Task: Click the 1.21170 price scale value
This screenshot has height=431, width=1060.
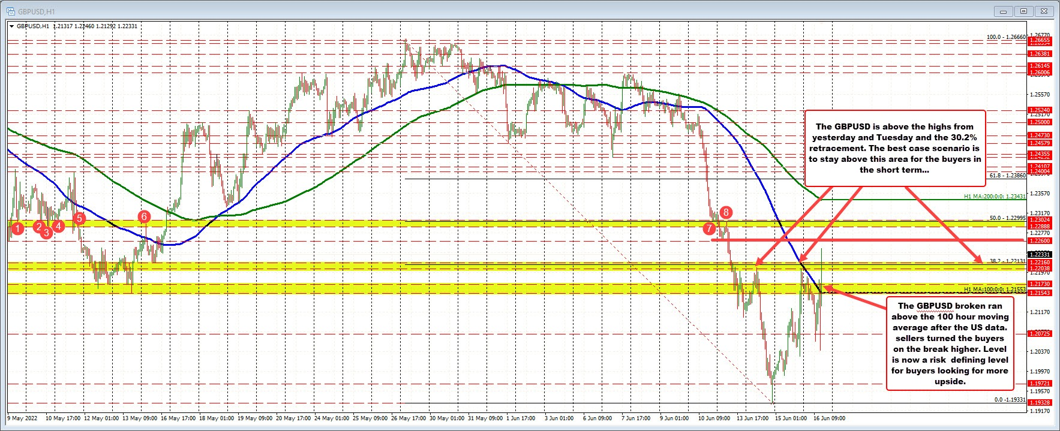Action: point(1039,312)
